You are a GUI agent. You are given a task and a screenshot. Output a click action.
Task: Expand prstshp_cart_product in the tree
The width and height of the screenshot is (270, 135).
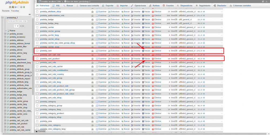[5, 123]
